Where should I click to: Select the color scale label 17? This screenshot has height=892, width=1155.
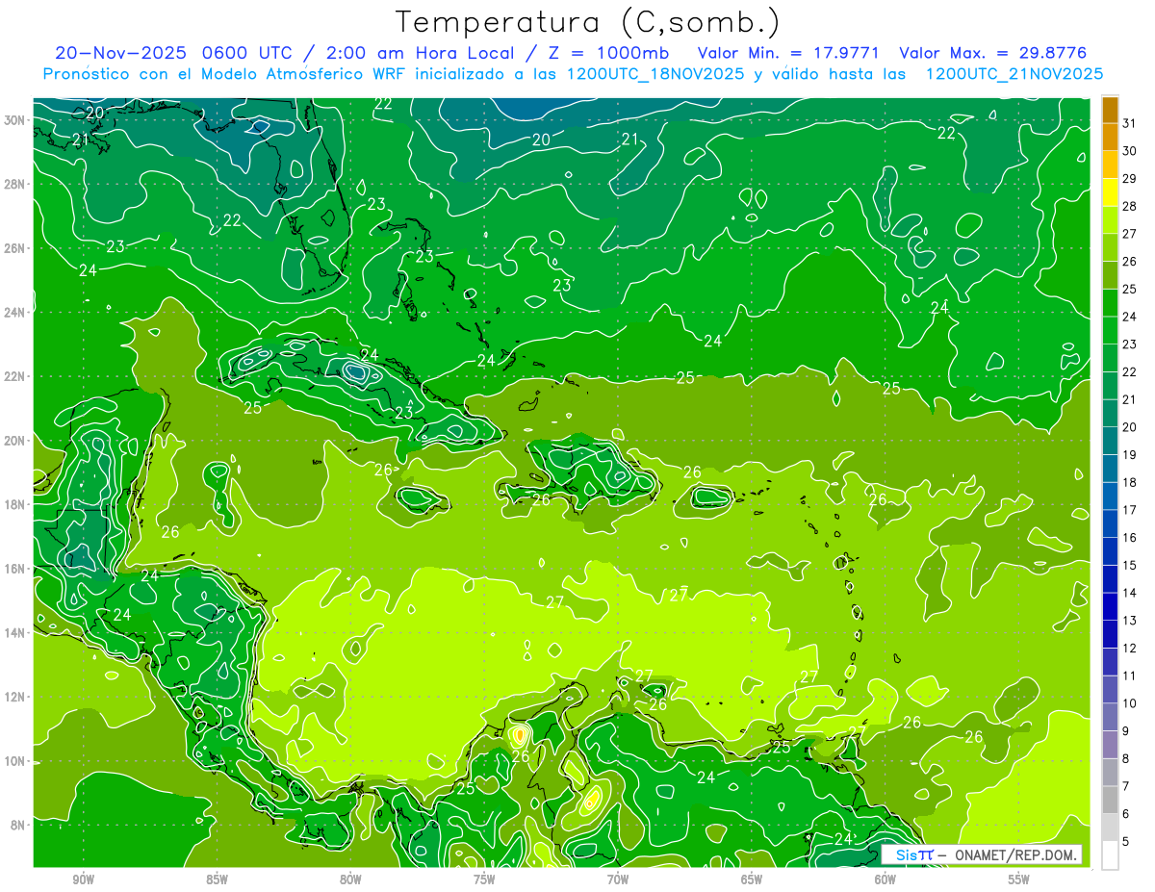tap(1130, 510)
